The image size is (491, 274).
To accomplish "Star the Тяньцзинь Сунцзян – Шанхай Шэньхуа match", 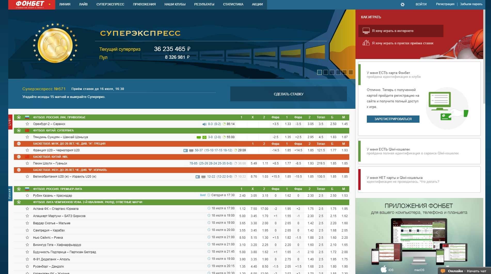I will [27, 137].
